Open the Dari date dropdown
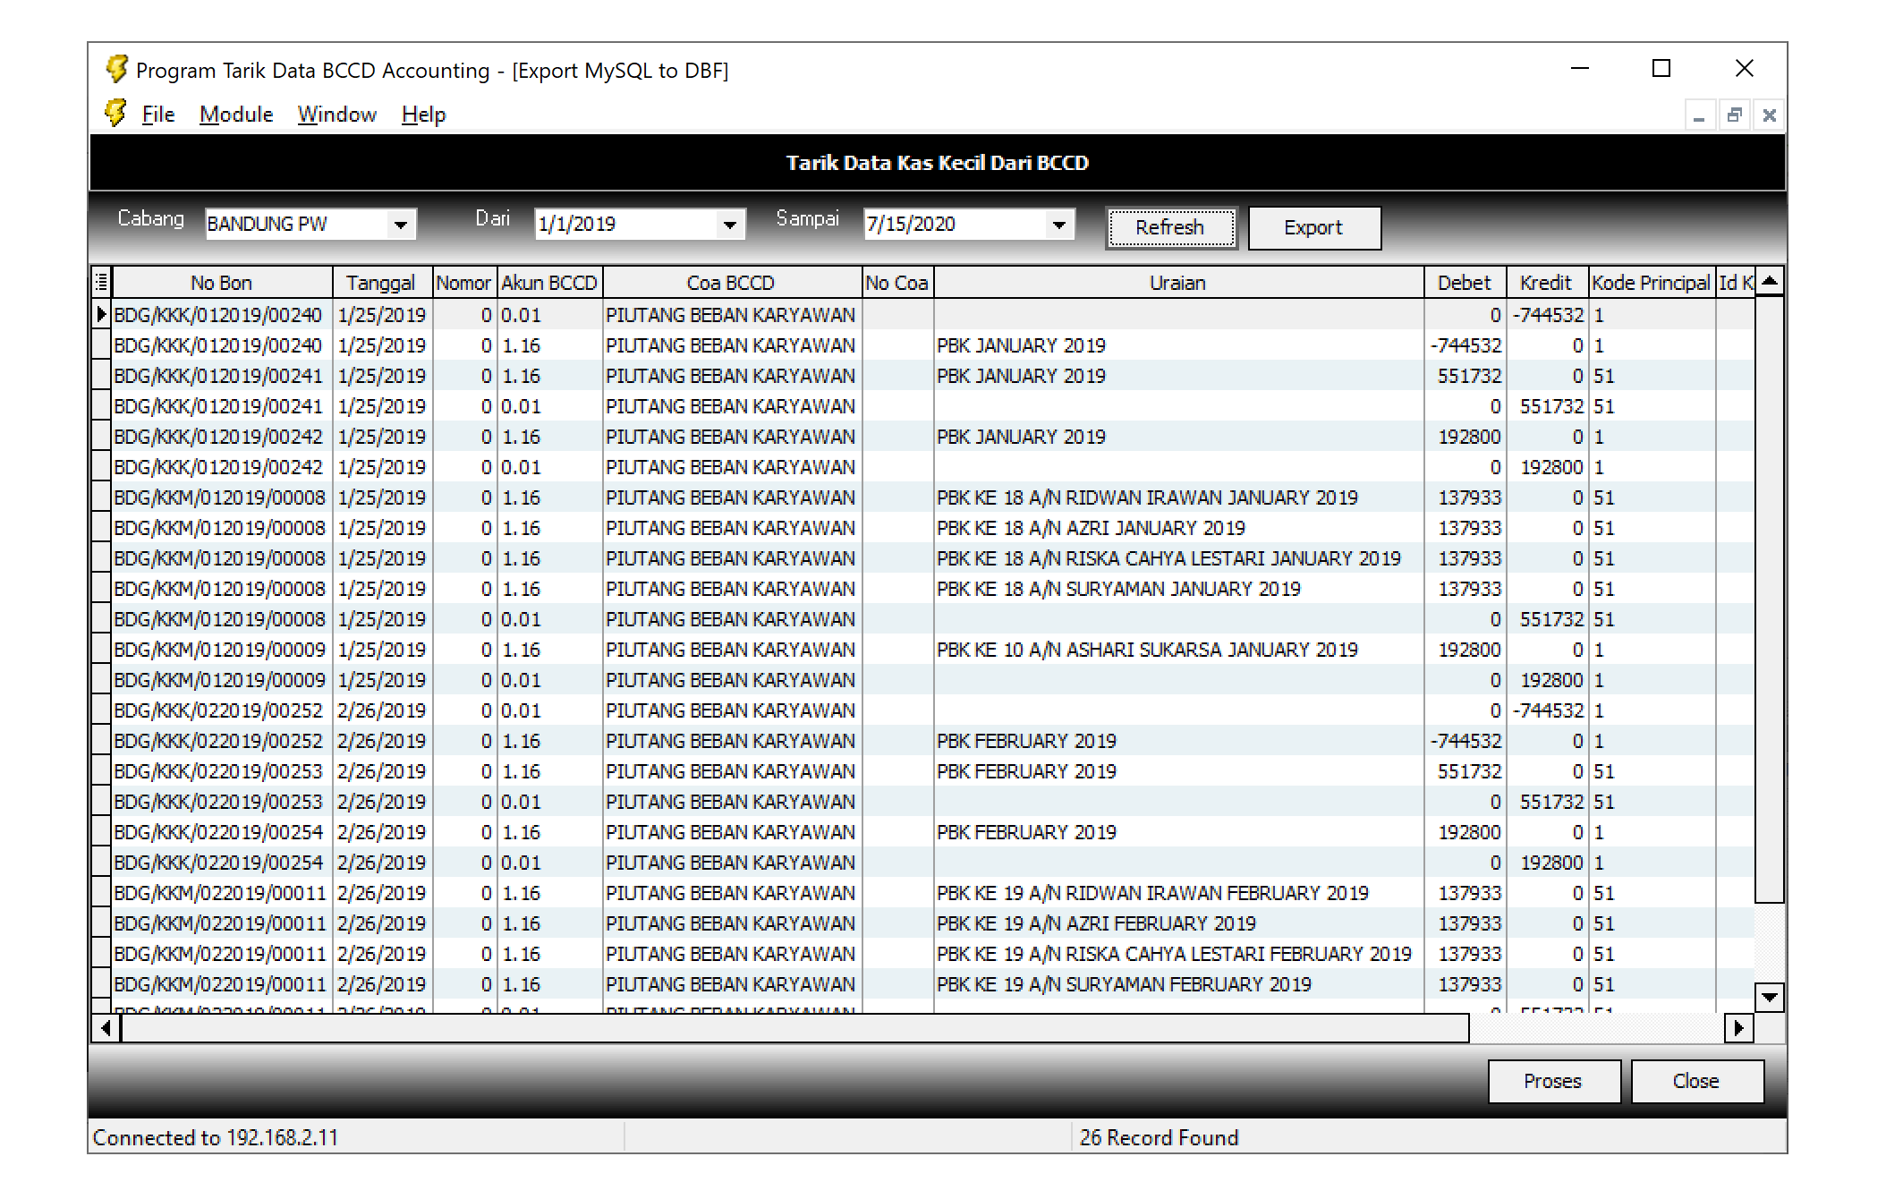The width and height of the screenshot is (1886, 1199). tap(730, 225)
